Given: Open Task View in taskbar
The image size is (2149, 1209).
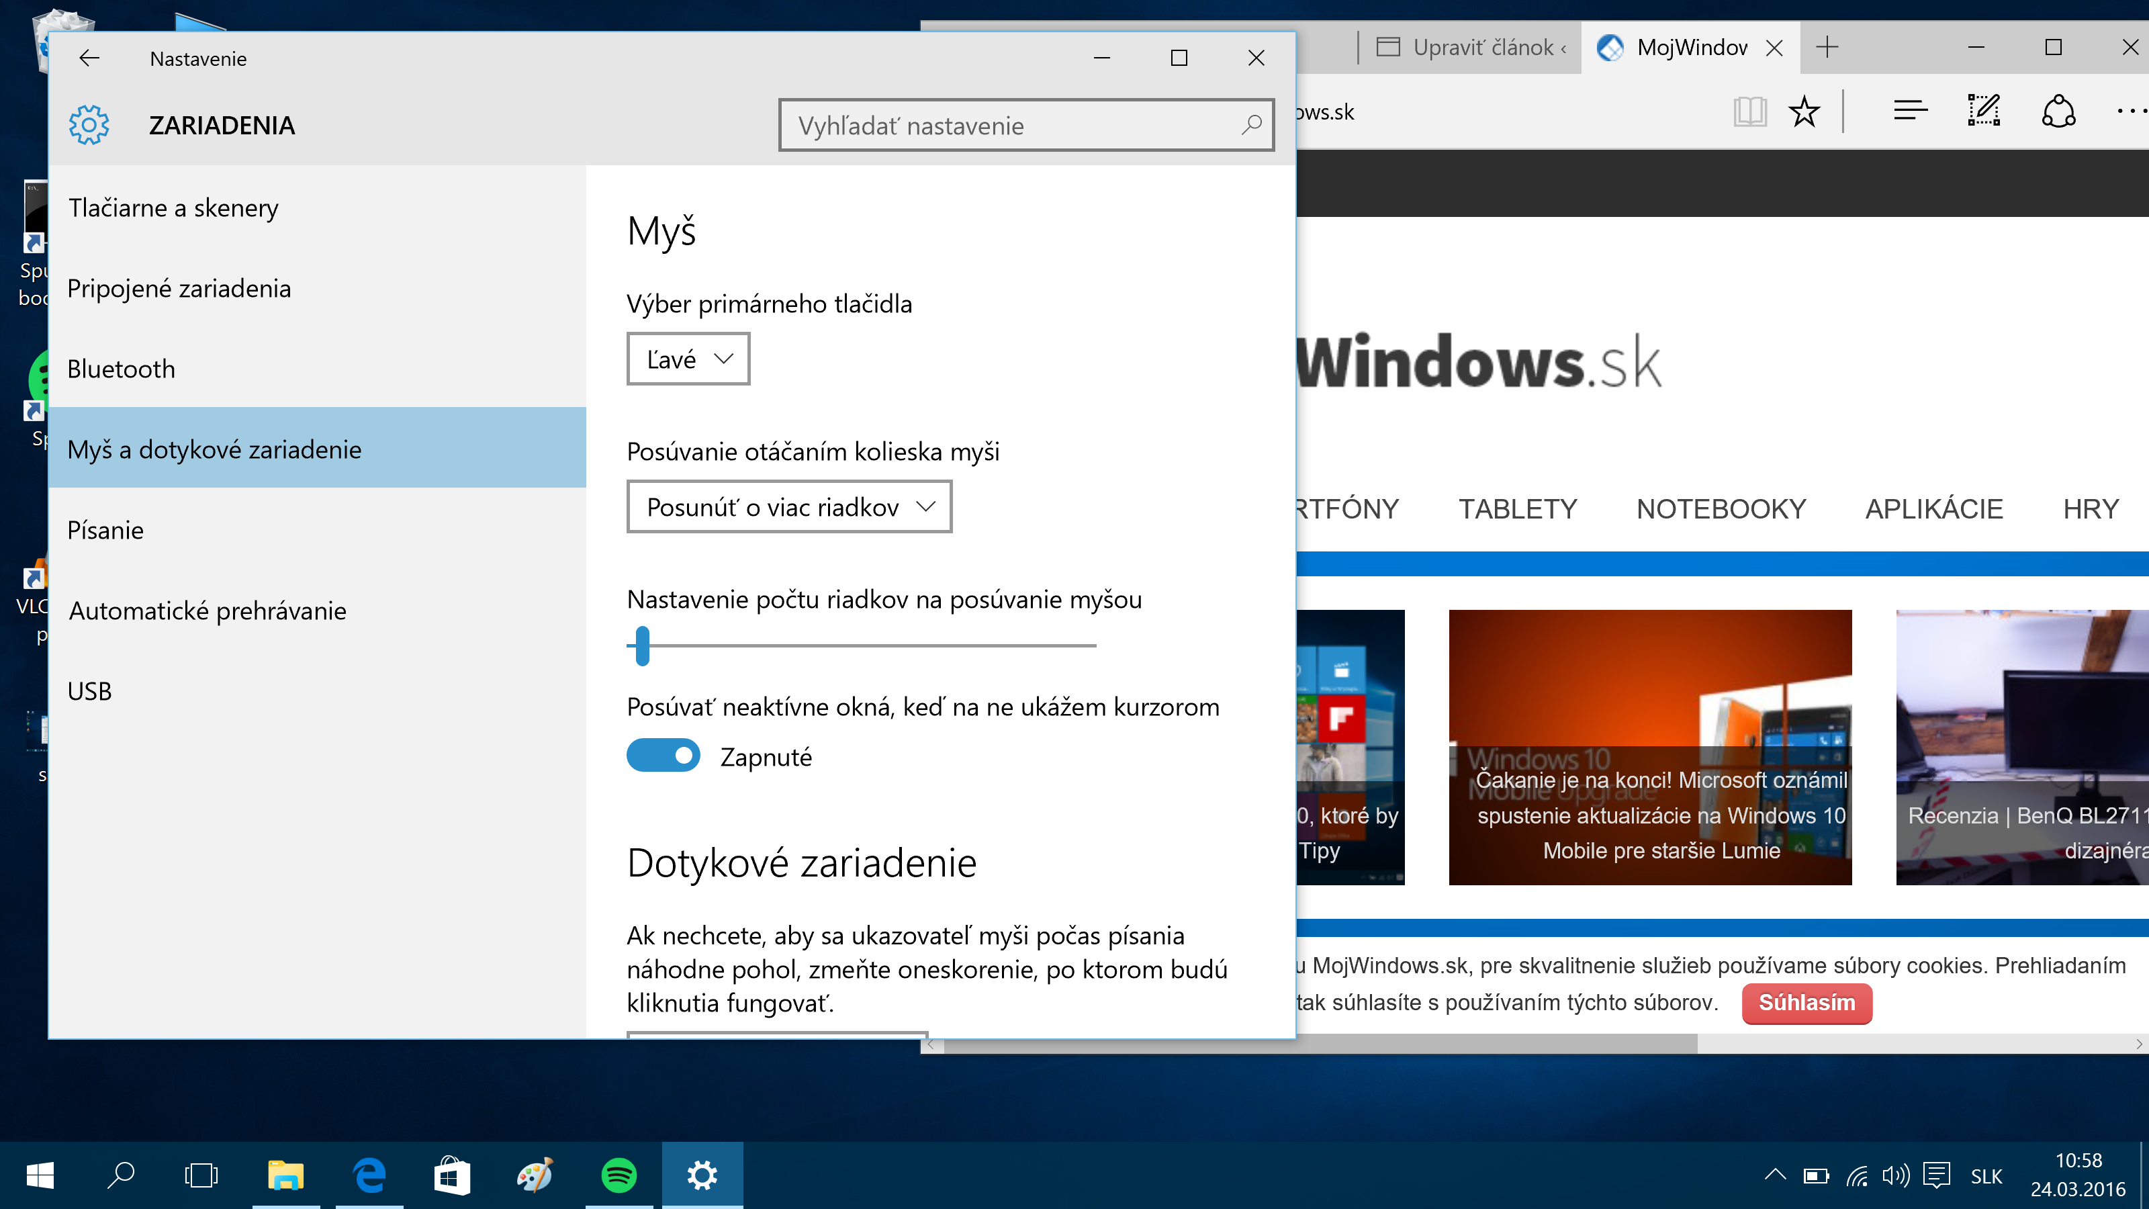Looking at the screenshot, I should point(201,1175).
